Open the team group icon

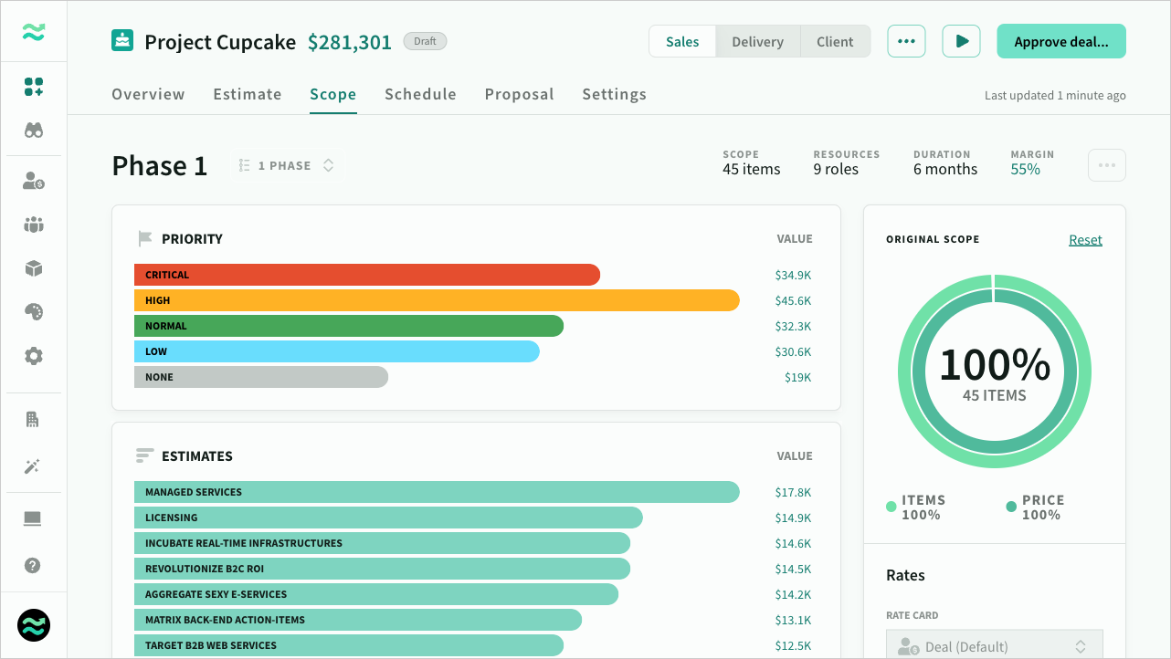click(x=34, y=225)
